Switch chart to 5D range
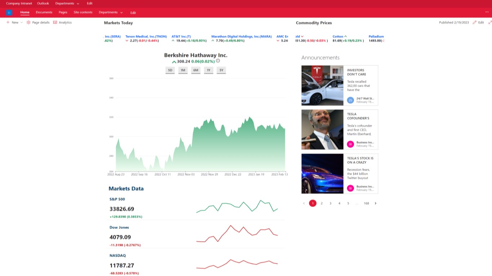 [x=170, y=70]
